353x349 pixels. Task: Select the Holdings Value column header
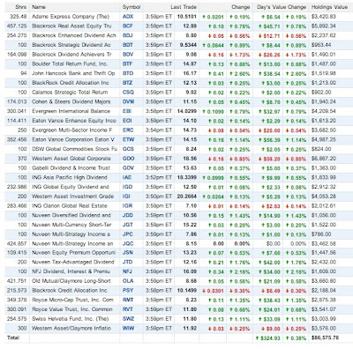coord(329,7)
